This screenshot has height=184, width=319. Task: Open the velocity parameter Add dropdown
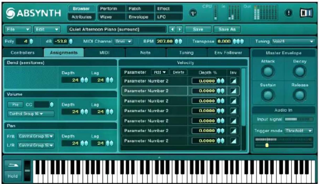(x=160, y=72)
